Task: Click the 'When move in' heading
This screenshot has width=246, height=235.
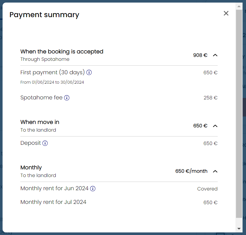Action: click(x=40, y=122)
